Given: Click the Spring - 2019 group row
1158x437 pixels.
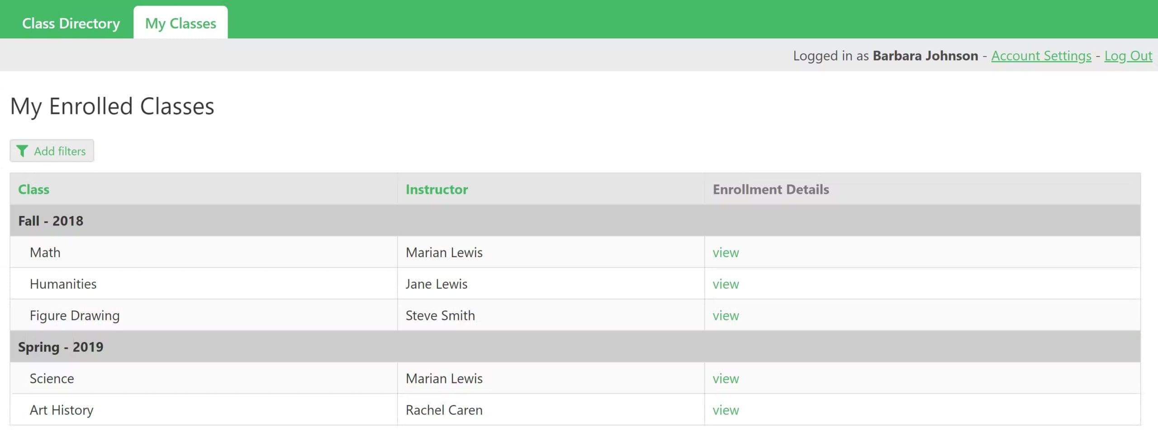Looking at the screenshot, I should [x=61, y=347].
